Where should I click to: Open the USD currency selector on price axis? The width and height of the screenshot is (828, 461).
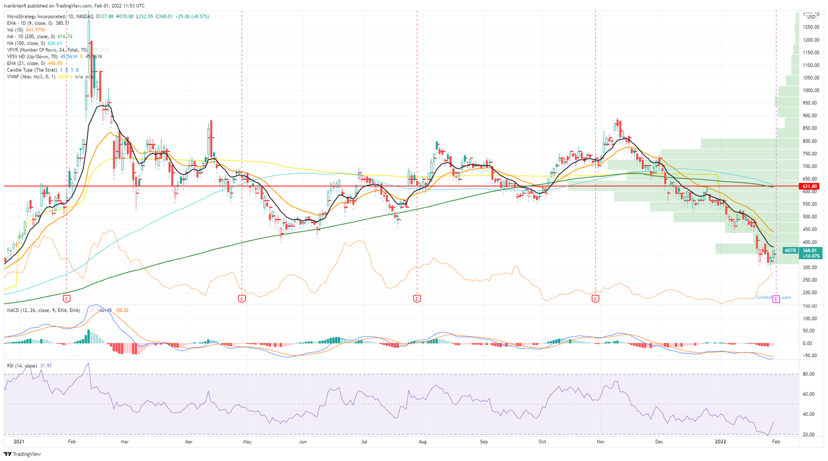pos(811,17)
